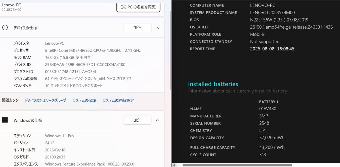Image resolution: width=340 pixels, height=167 pixels.
Task: Select connected standby value Not supported
Action: (265, 42)
